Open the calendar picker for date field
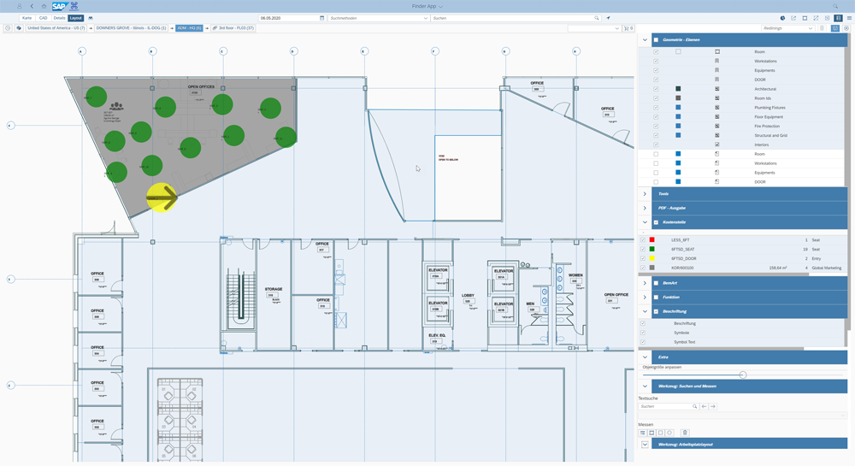 321,18
